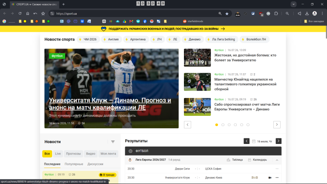Screen dimensions: 327x184
Task: Open more options for Университатя Клуж match
Action: click(277, 178)
